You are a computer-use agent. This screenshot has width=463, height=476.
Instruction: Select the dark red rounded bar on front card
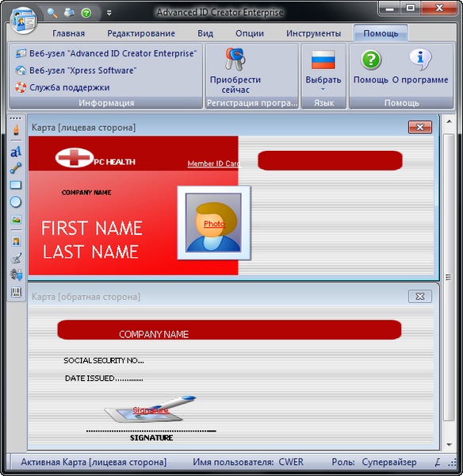pyautogui.click(x=330, y=160)
